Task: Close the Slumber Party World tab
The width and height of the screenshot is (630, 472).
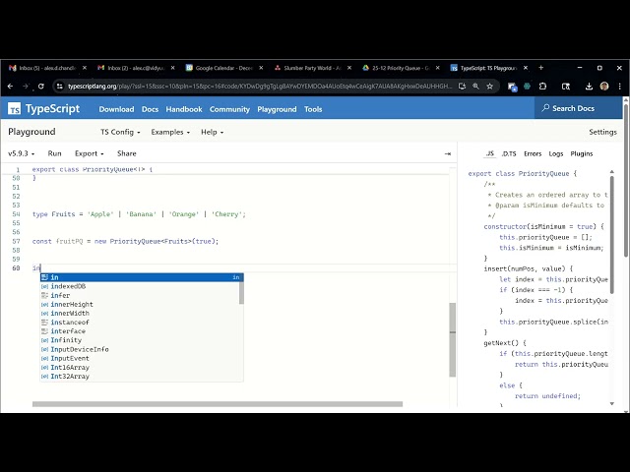Action: point(349,68)
